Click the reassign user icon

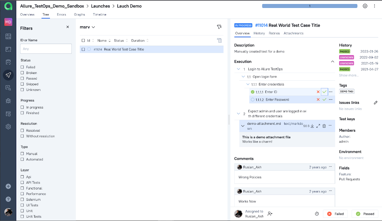[270, 214]
